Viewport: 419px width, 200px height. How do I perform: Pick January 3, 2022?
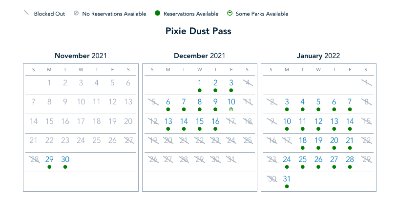coord(287,102)
